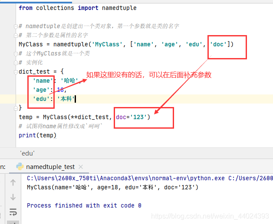Click the 'namedtuple' import name on first line
273x224 pixels.
click(119, 8)
